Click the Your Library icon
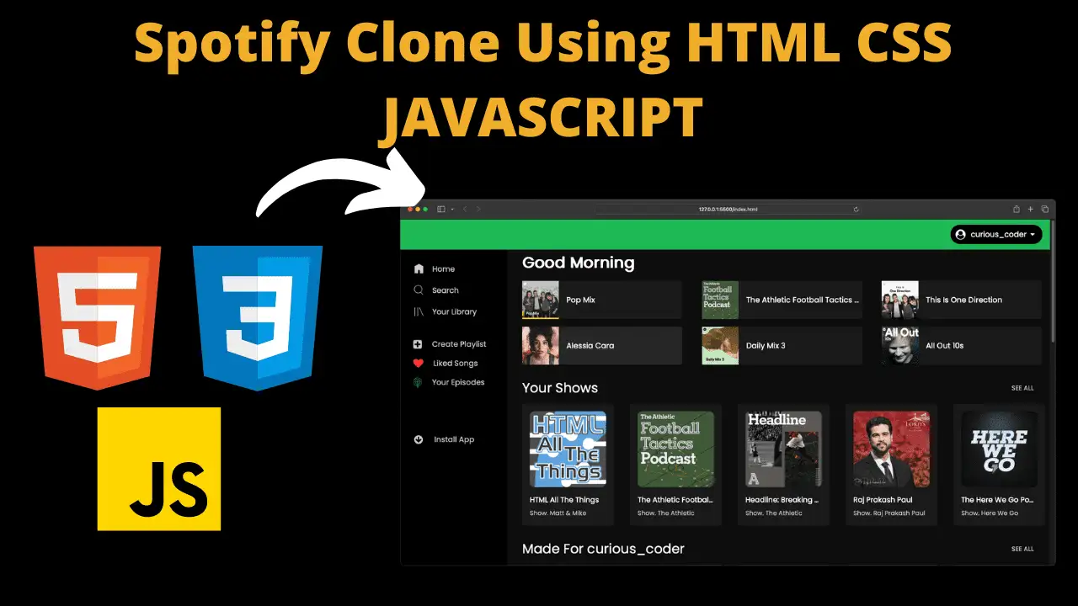This screenshot has width=1078, height=606. (419, 311)
